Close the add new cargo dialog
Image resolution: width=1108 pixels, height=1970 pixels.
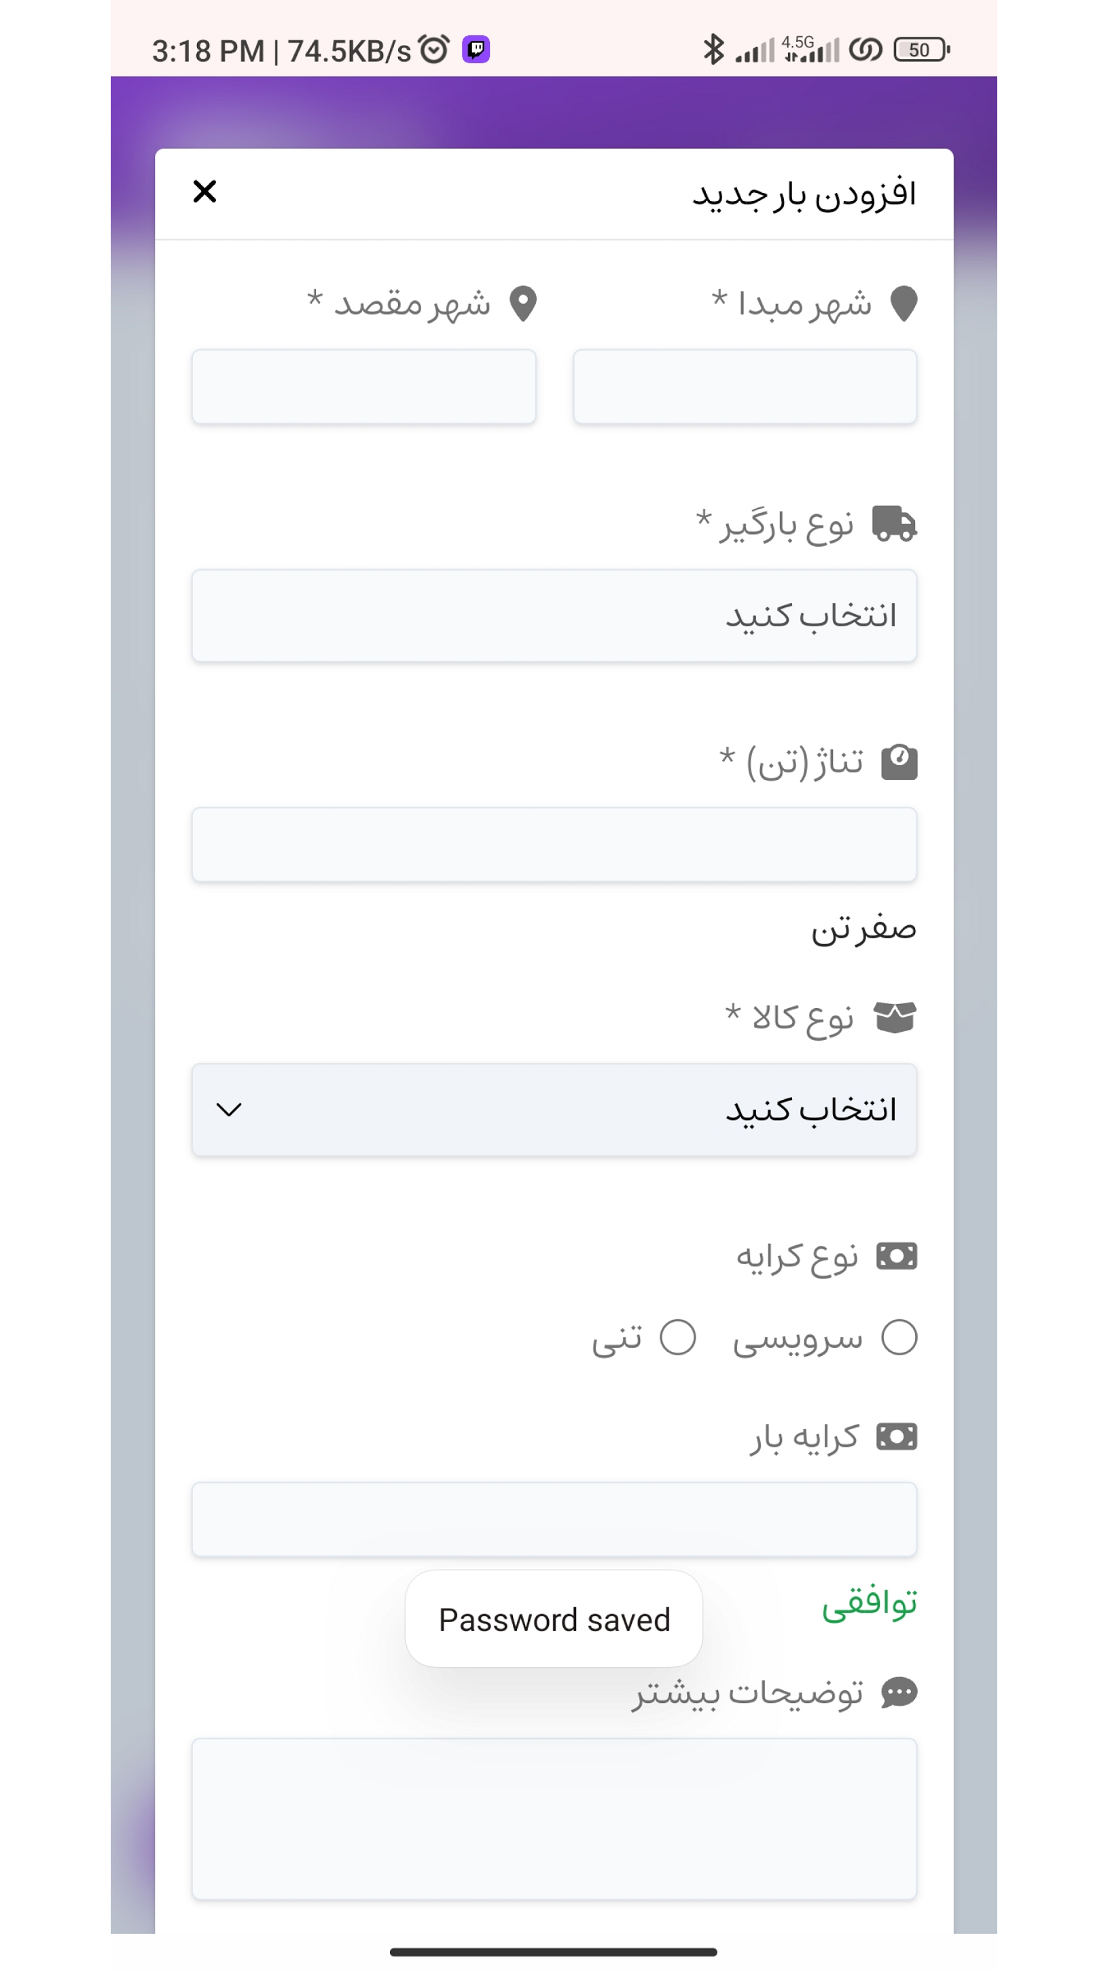[x=204, y=191]
